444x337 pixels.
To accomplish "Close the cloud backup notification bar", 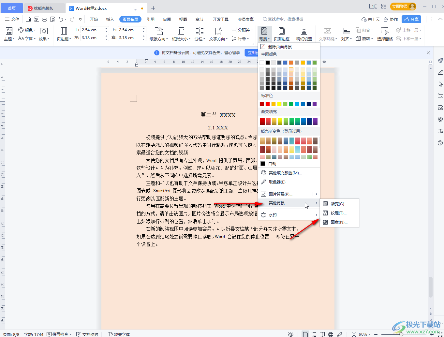I will click(x=428, y=52).
